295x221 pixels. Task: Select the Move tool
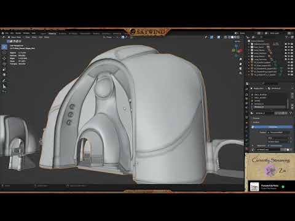coord(4,58)
